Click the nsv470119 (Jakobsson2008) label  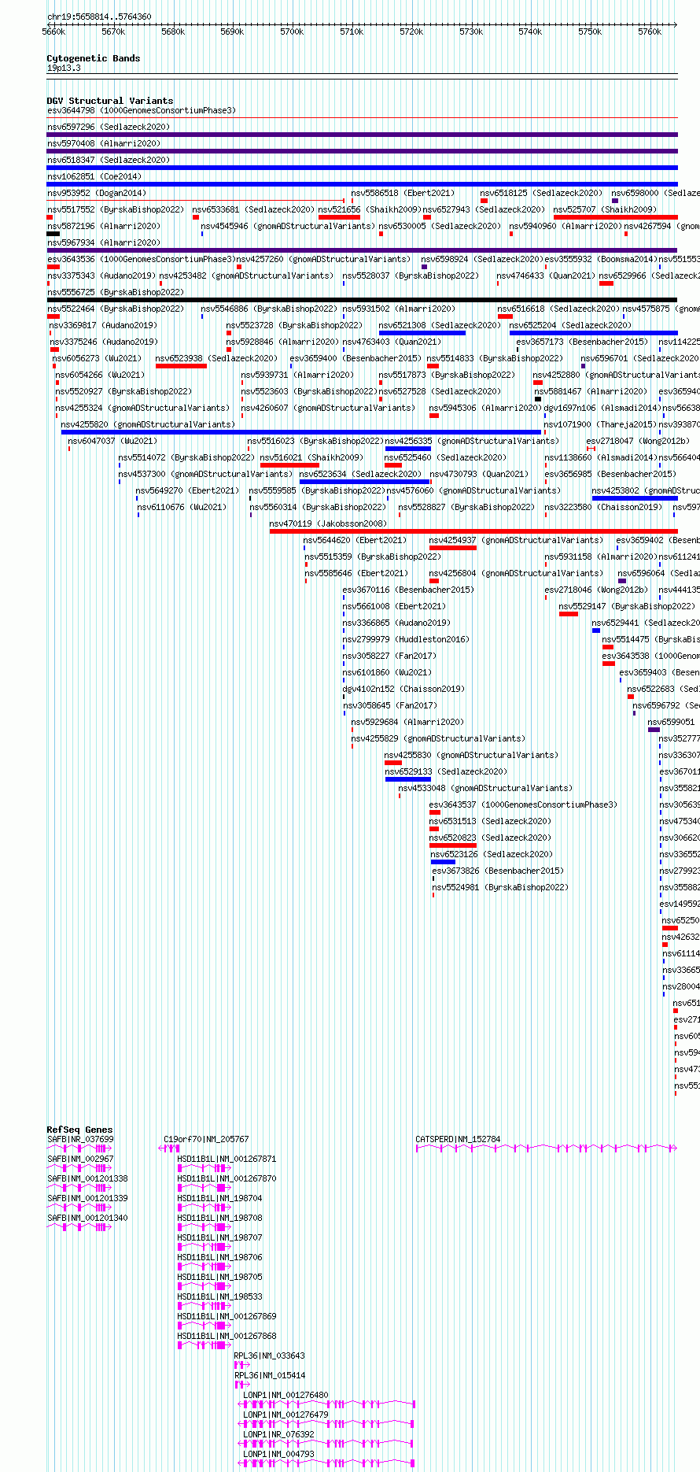point(328,523)
